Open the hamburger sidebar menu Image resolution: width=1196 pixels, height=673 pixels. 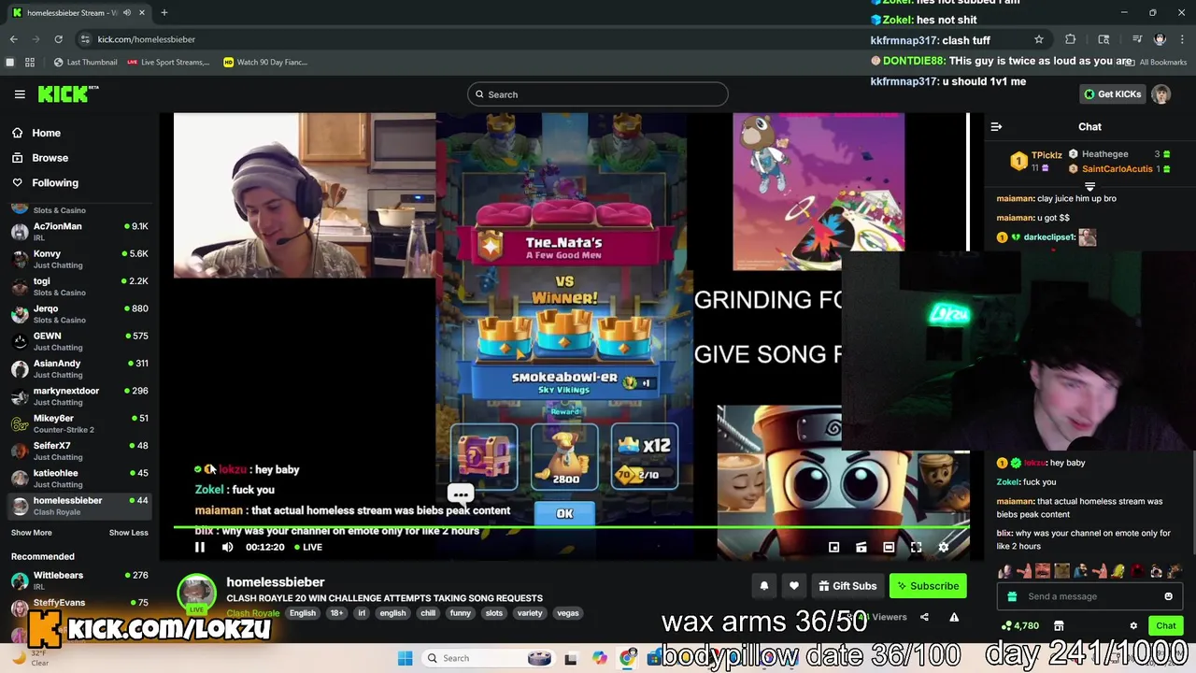[20, 94]
